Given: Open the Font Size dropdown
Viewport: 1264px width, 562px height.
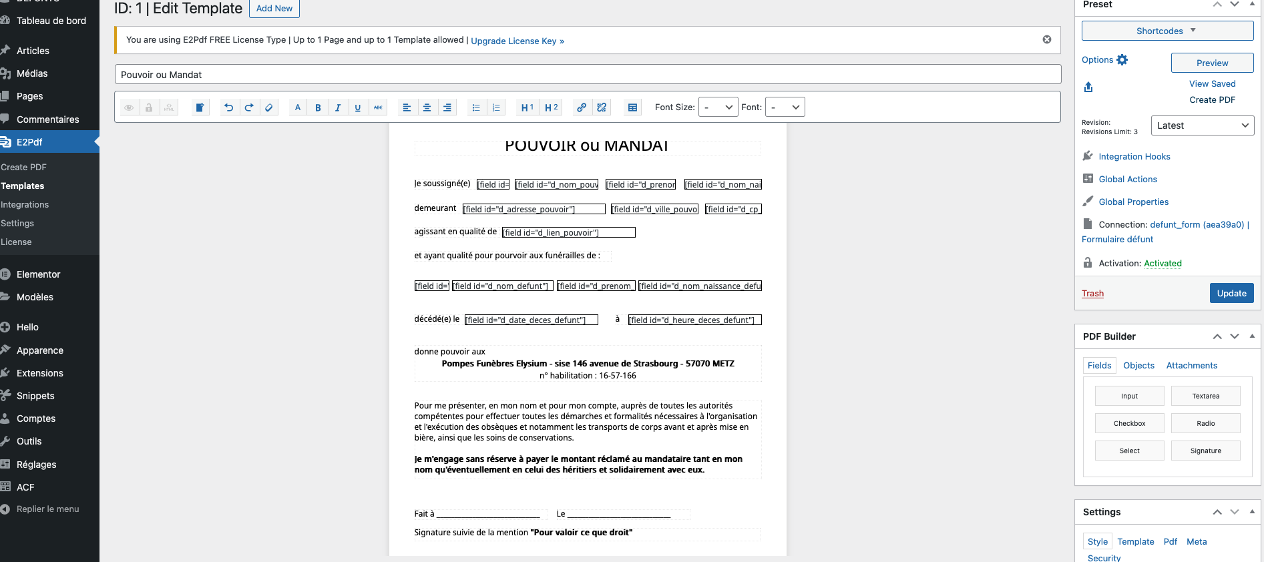Looking at the screenshot, I should [718, 107].
